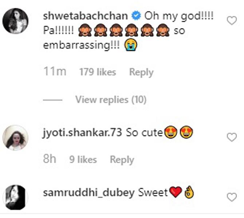View the 9 likes list
This screenshot has height=218, width=244.
pos(83,159)
